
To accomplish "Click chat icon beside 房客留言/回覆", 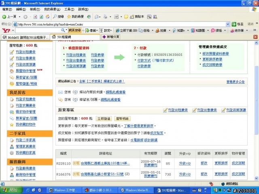I will point(12,77).
